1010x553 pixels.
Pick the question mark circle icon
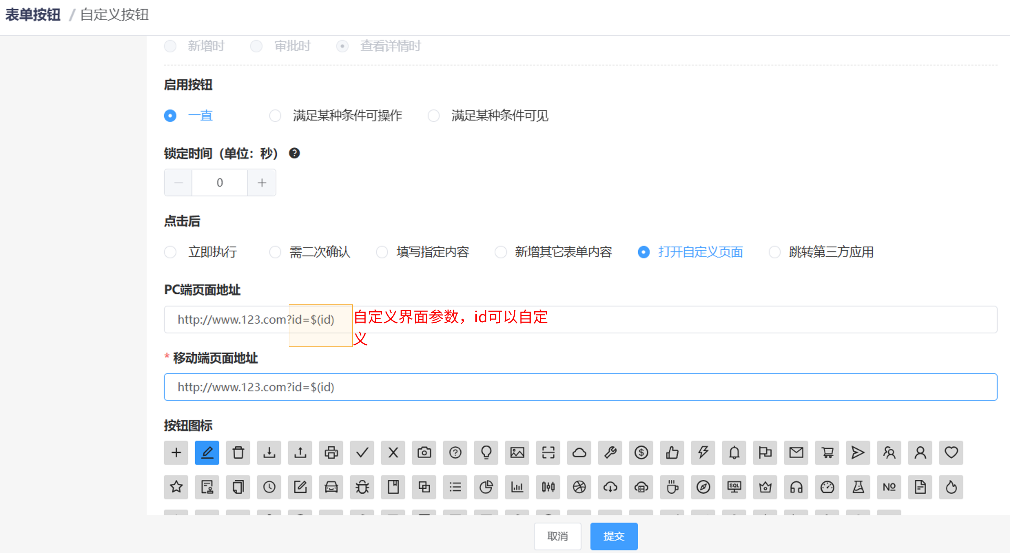[455, 453]
